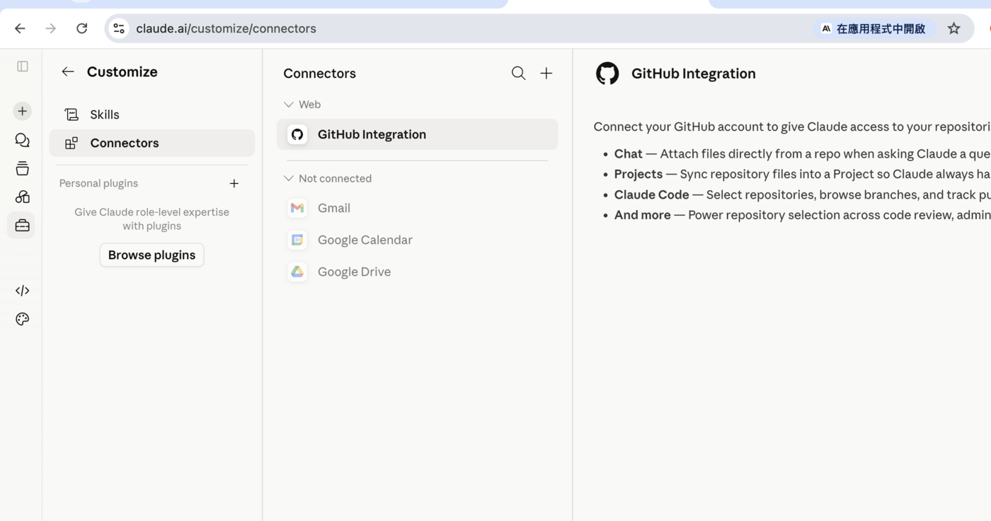Select the Customize briefcase icon in the left rail

click(x=23, y=226)
